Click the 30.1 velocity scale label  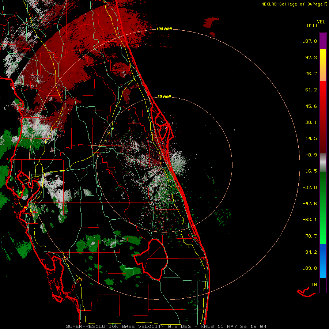tap(311, 122)
